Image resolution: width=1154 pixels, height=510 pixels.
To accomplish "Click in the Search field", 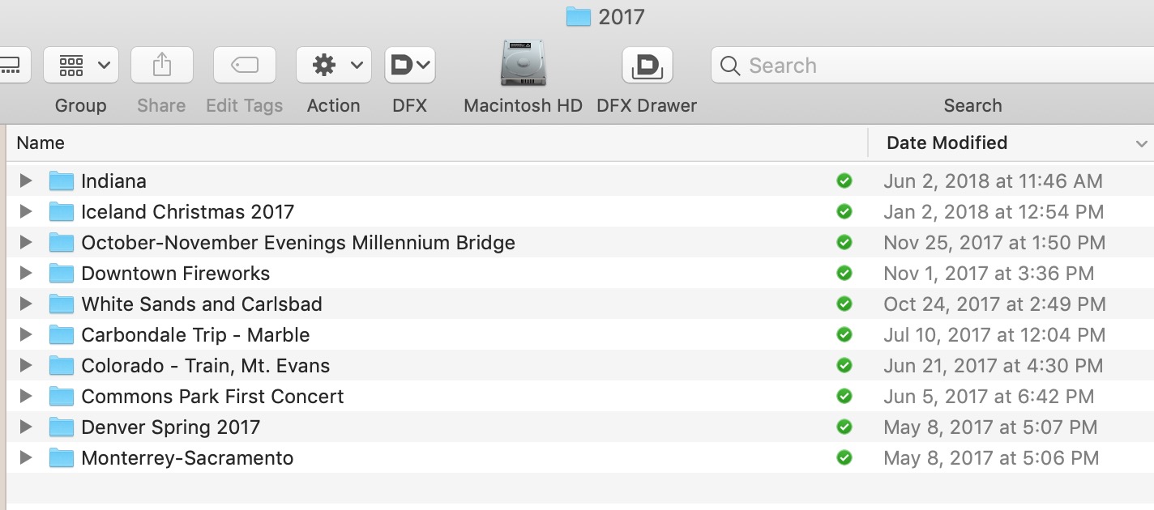I will pos(932,66).
